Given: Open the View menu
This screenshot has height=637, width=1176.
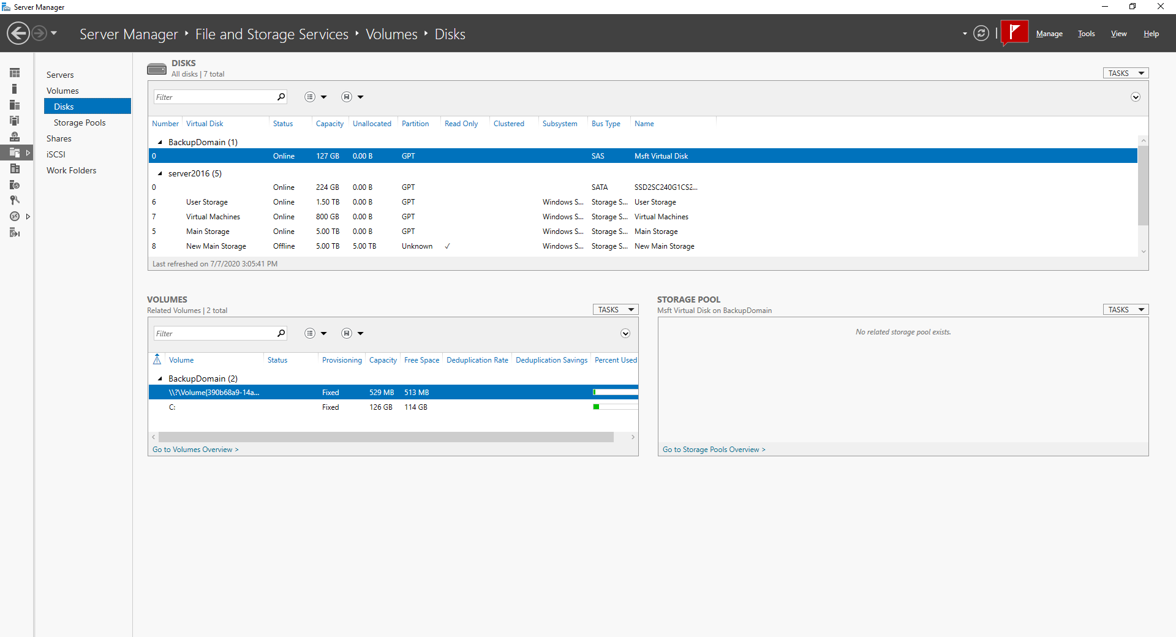Looking at the screenshot, I should click(x=1119, y=34).
